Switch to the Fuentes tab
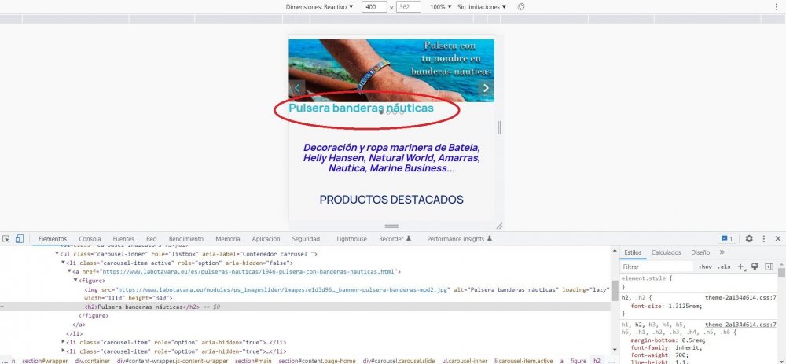Viewport: 786px width, 364px height. [123, 239]
